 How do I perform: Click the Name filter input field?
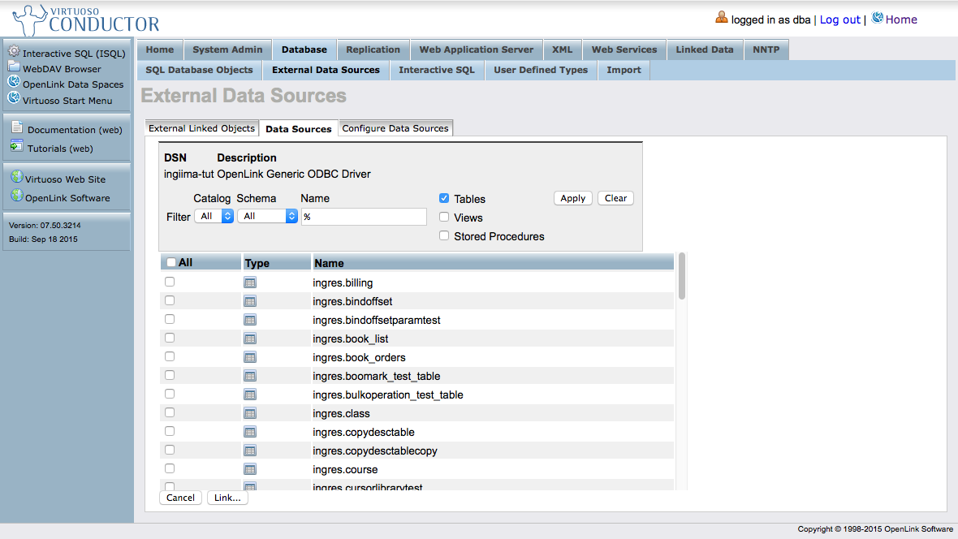click(365, 217)
